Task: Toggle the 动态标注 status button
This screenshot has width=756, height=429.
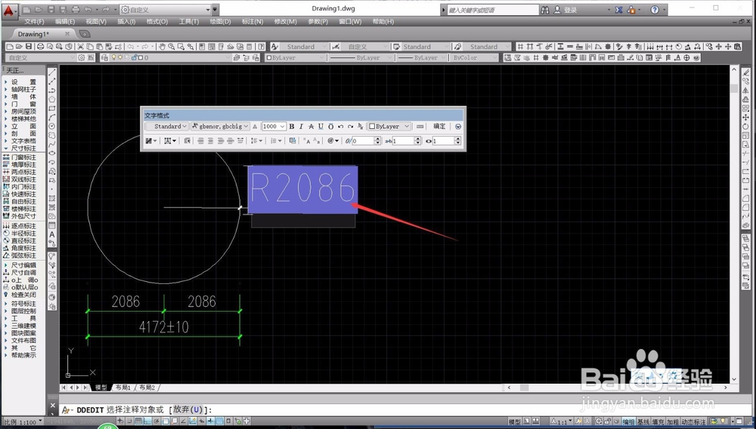Action: 692,421
